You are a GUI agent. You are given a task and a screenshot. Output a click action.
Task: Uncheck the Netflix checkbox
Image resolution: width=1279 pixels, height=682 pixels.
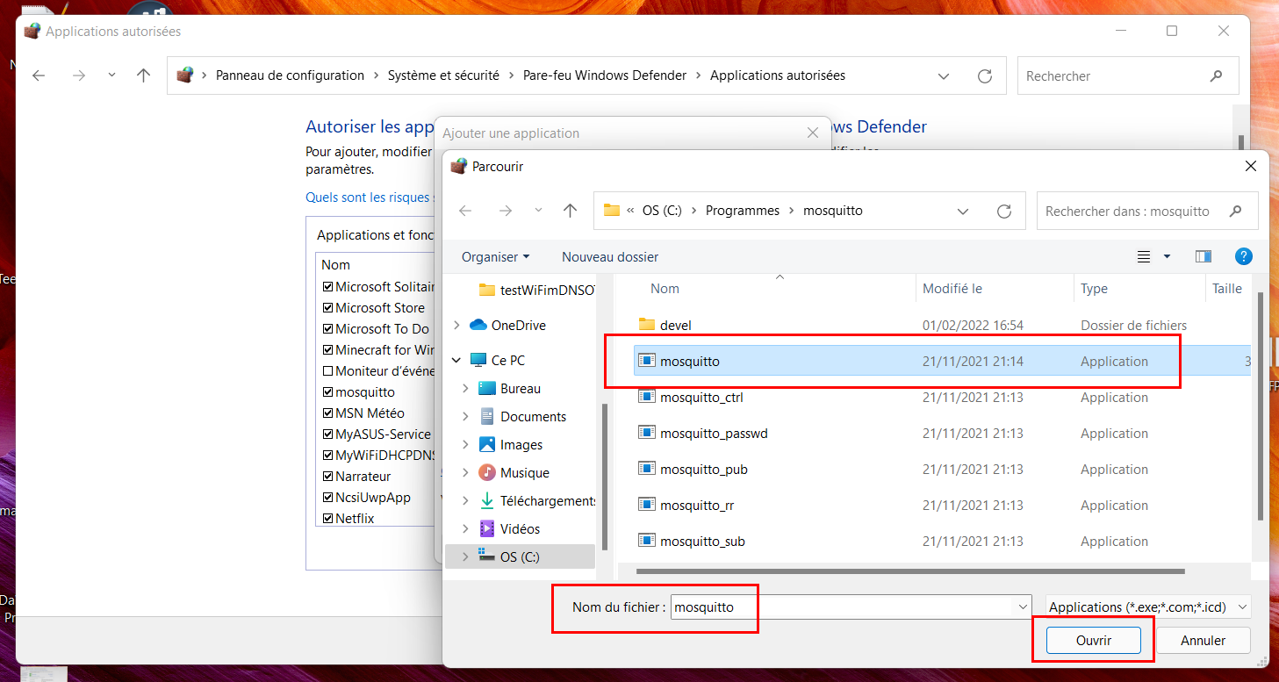327,518
